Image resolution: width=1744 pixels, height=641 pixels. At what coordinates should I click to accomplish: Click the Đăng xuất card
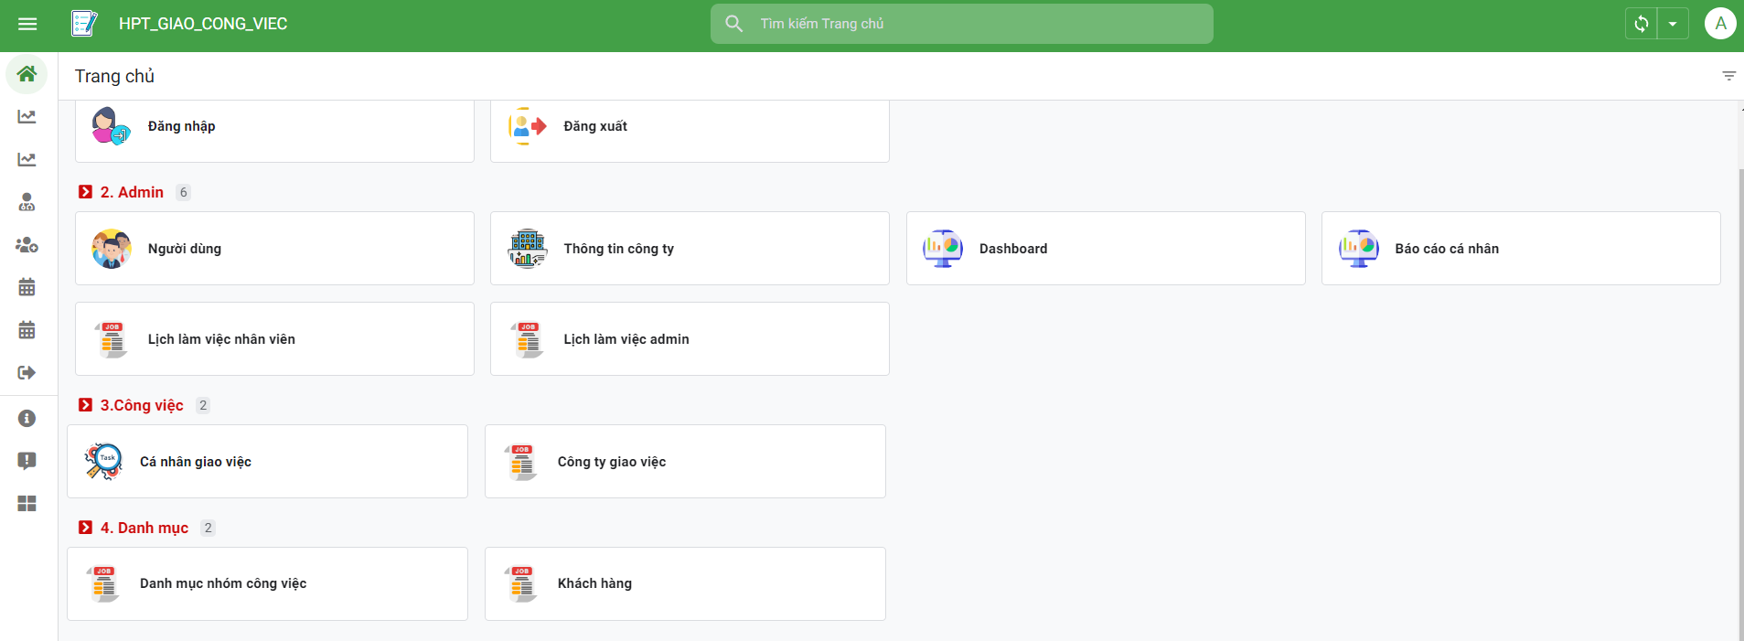pyautogui.click(x=690, y=127)
